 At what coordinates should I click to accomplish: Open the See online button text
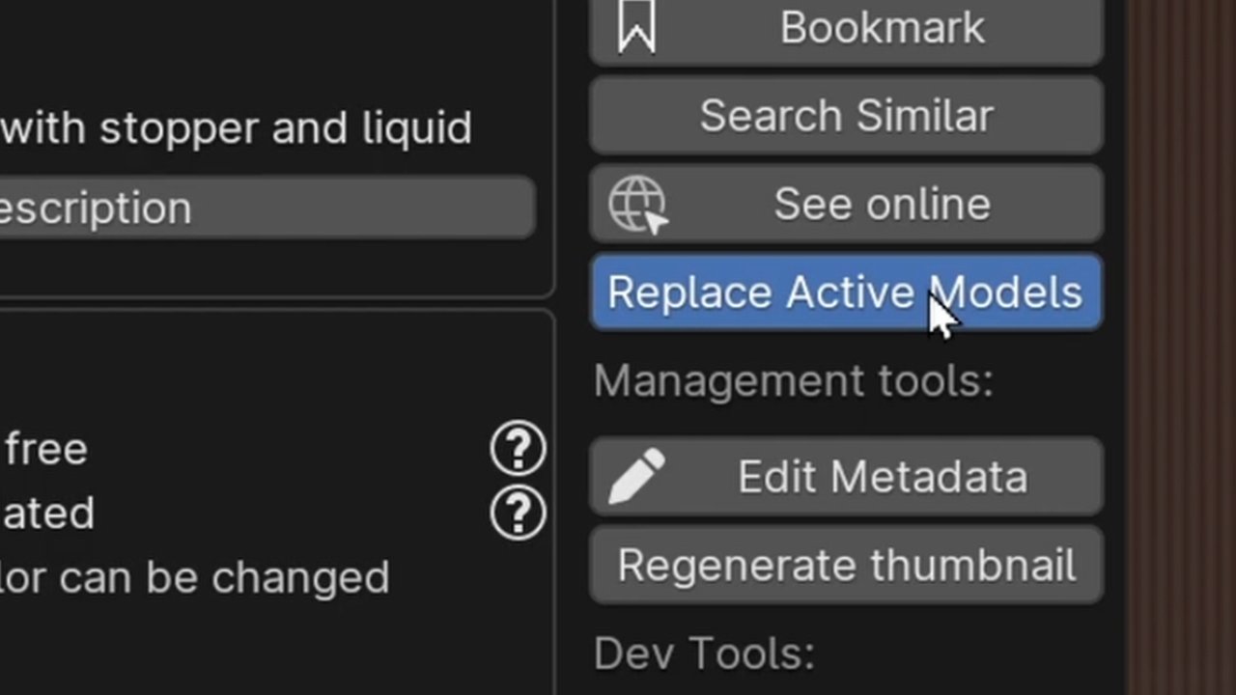(882, 205)
